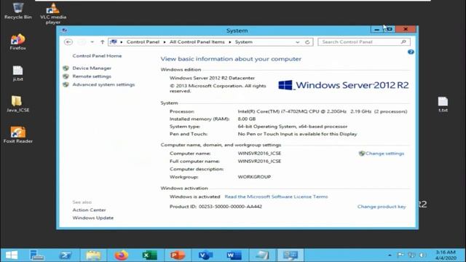
Task: Select the WINSVR2016_ICSE Computer name value
Action: tap(259, 154)
